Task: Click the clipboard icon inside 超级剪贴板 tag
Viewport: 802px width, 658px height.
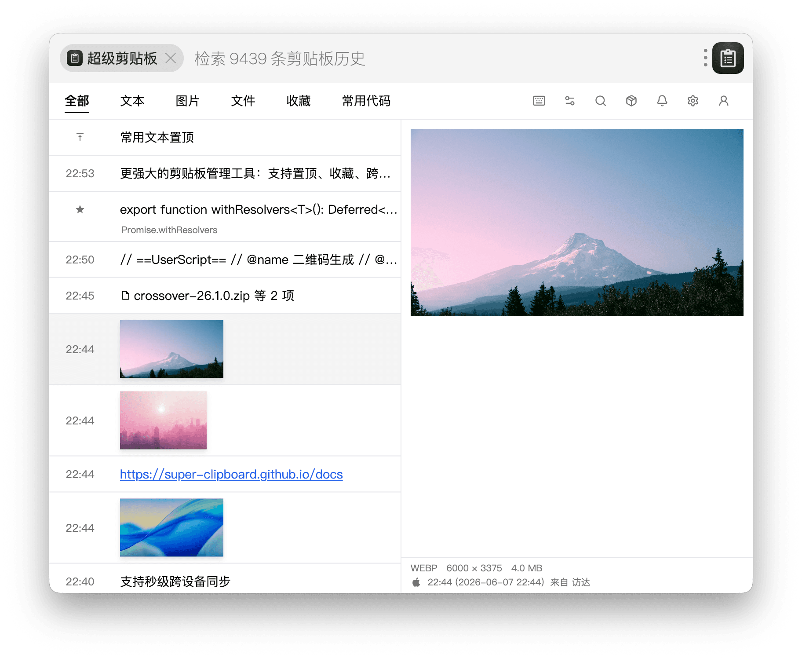Action: (75, 58)
